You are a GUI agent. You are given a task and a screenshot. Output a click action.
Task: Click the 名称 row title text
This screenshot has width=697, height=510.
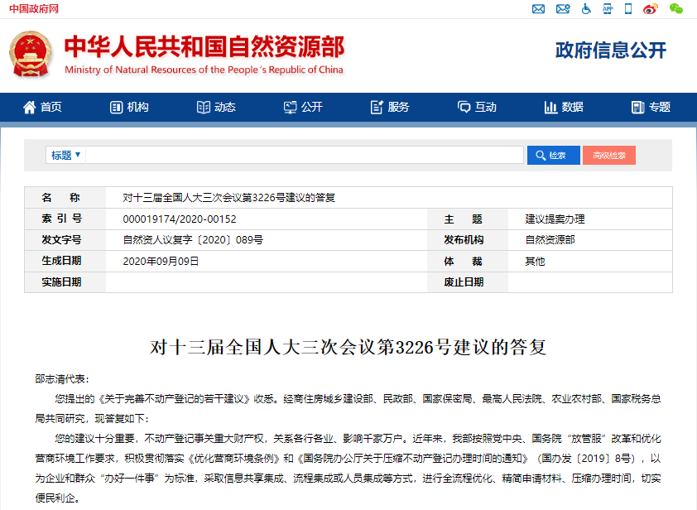tap(229, 198)
